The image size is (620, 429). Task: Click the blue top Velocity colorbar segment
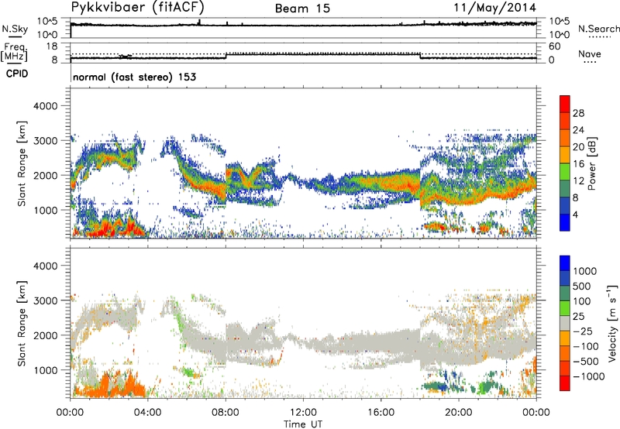pyautogui.click(x=565, y=263)
